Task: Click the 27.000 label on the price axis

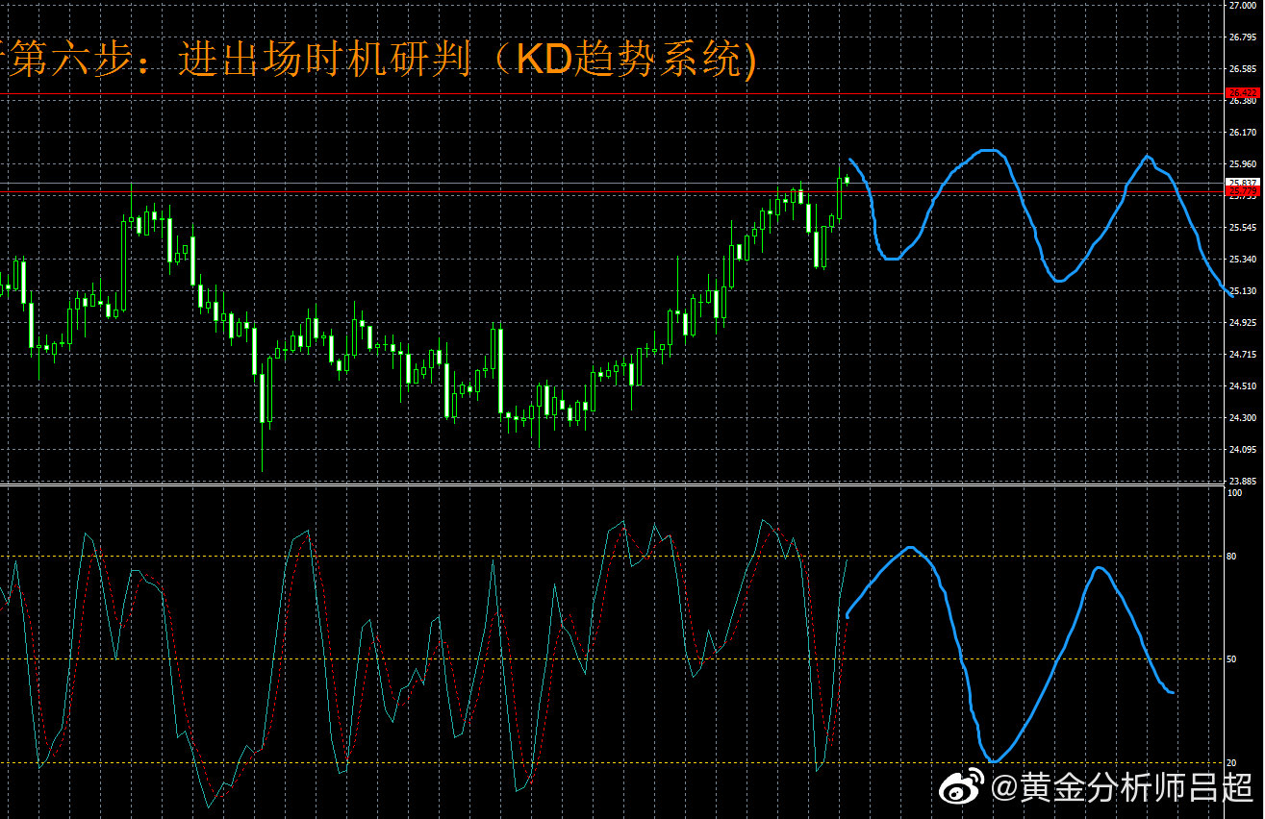Action: (x=1242, y=6)
